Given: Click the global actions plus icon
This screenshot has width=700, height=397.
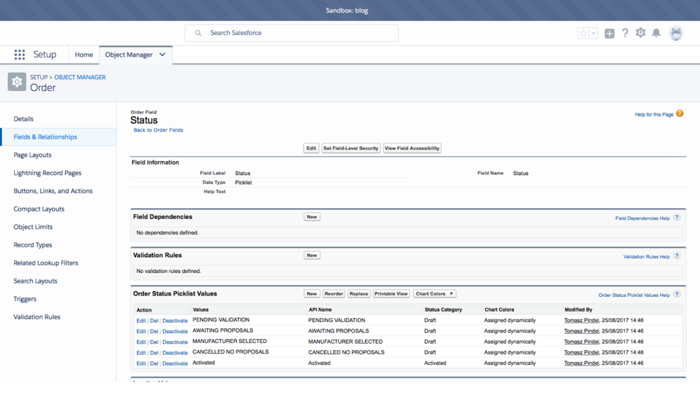Looking at the screenshot, I should pyautogui.click(x=609, y=34).
